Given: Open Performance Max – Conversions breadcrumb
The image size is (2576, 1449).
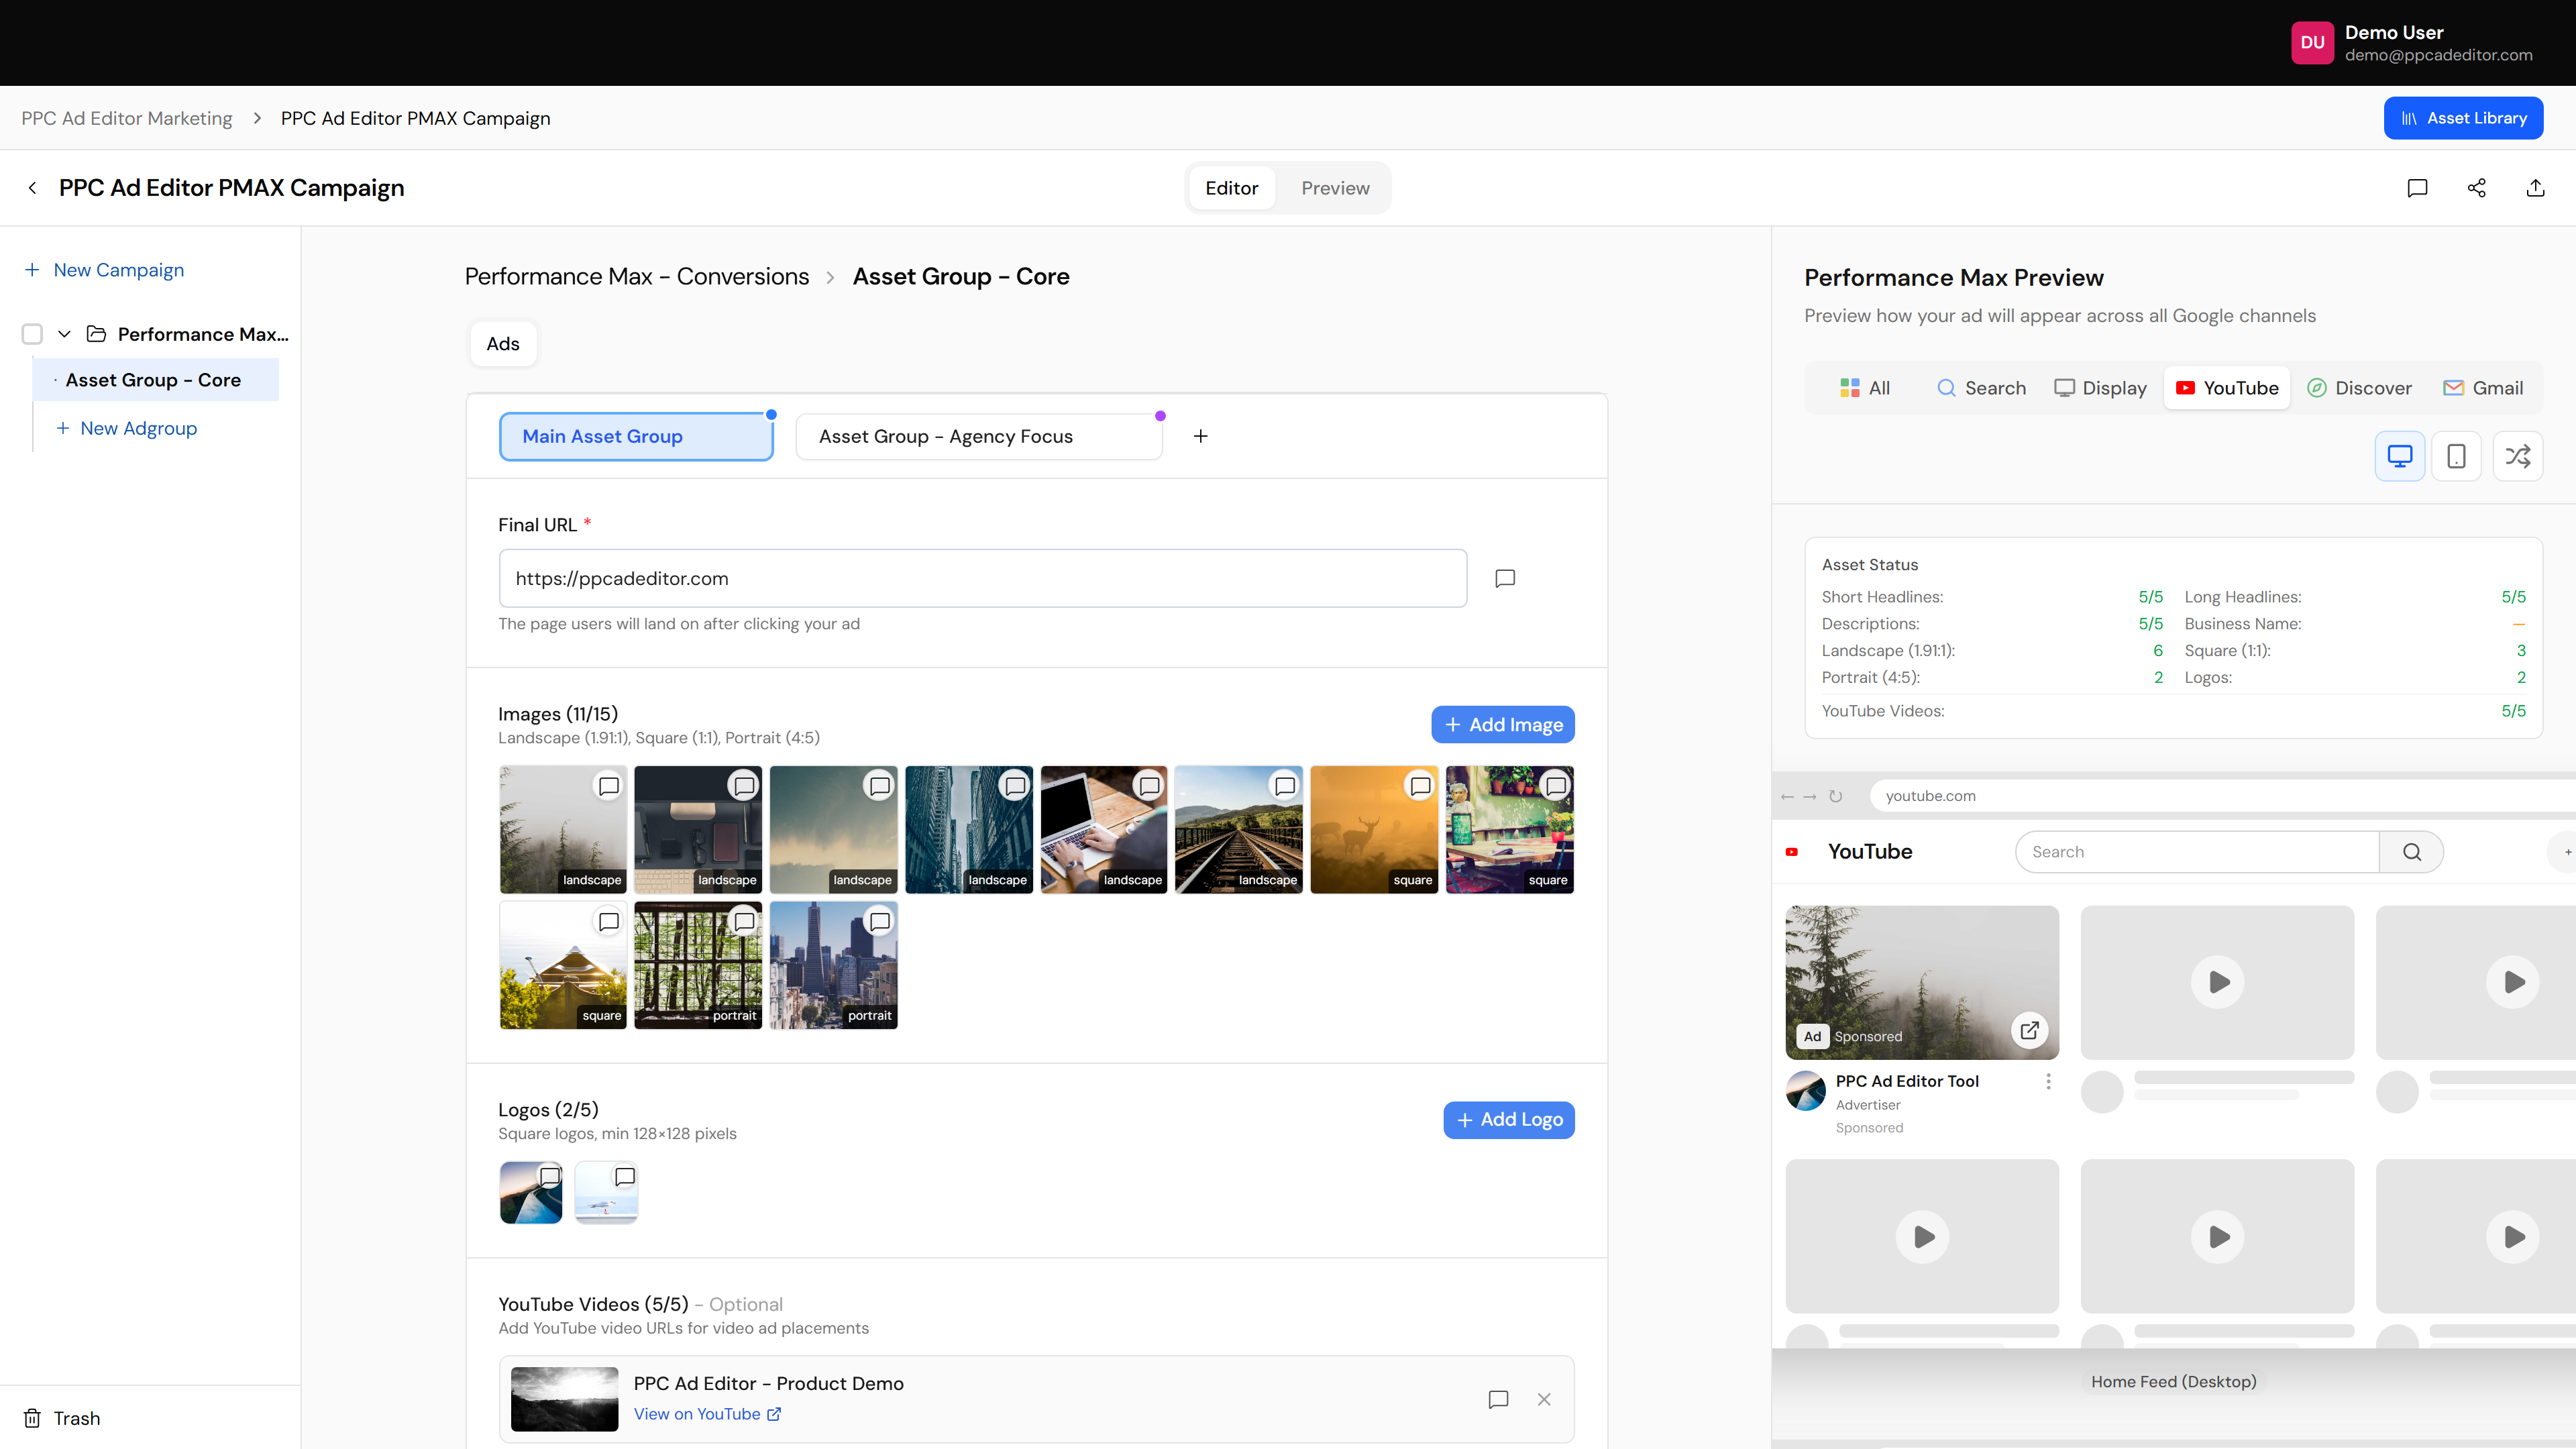Looking at the screenshot, I should click(x=637, y=277).
